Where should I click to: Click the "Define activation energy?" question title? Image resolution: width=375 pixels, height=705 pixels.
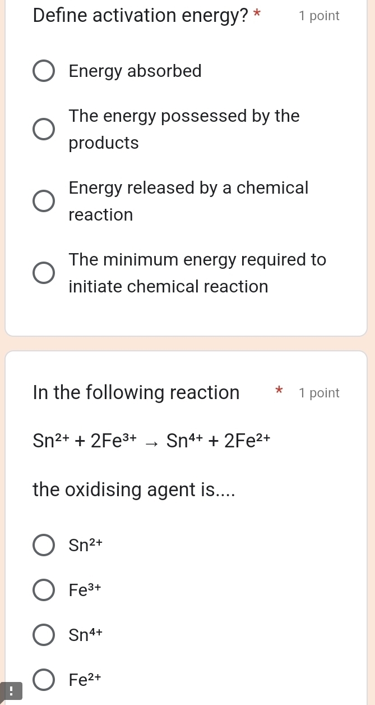point(140,15)
